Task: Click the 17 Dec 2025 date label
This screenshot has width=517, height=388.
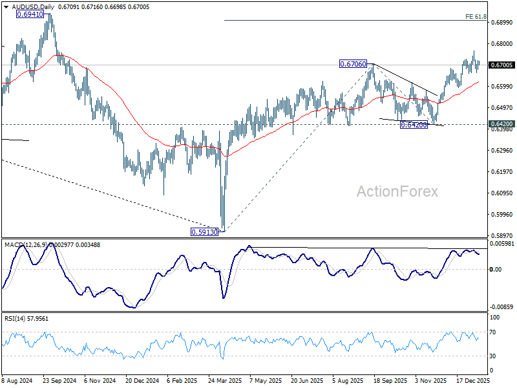Action: pyautogui.click(x=473, y=382)
